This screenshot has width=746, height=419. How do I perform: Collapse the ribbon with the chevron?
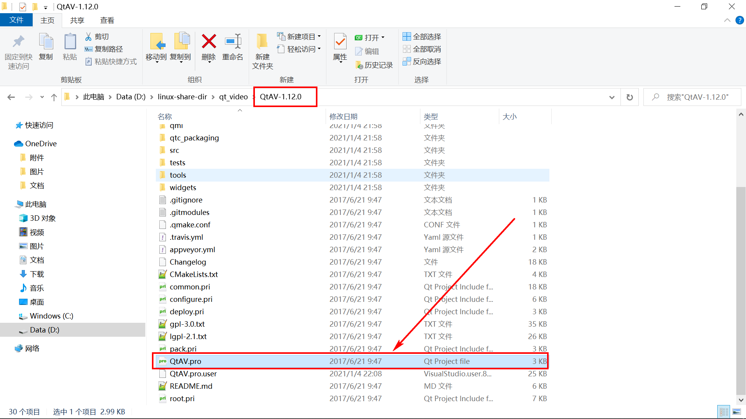coord(727,21)
